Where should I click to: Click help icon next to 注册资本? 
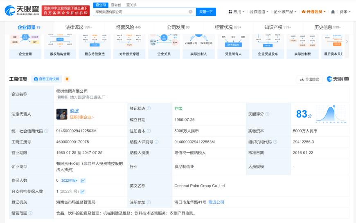tap(149, 131)
